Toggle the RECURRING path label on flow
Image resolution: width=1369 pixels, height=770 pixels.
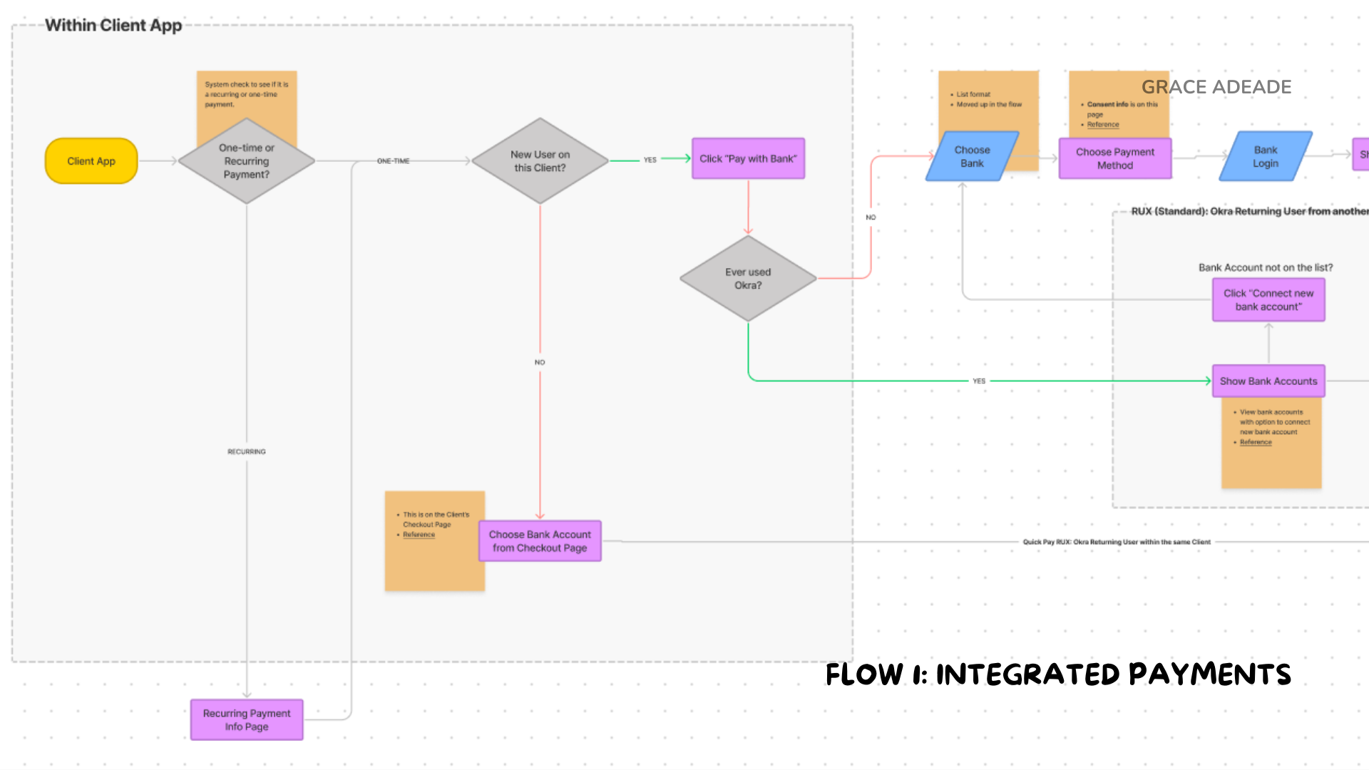(x=246, y=451)
